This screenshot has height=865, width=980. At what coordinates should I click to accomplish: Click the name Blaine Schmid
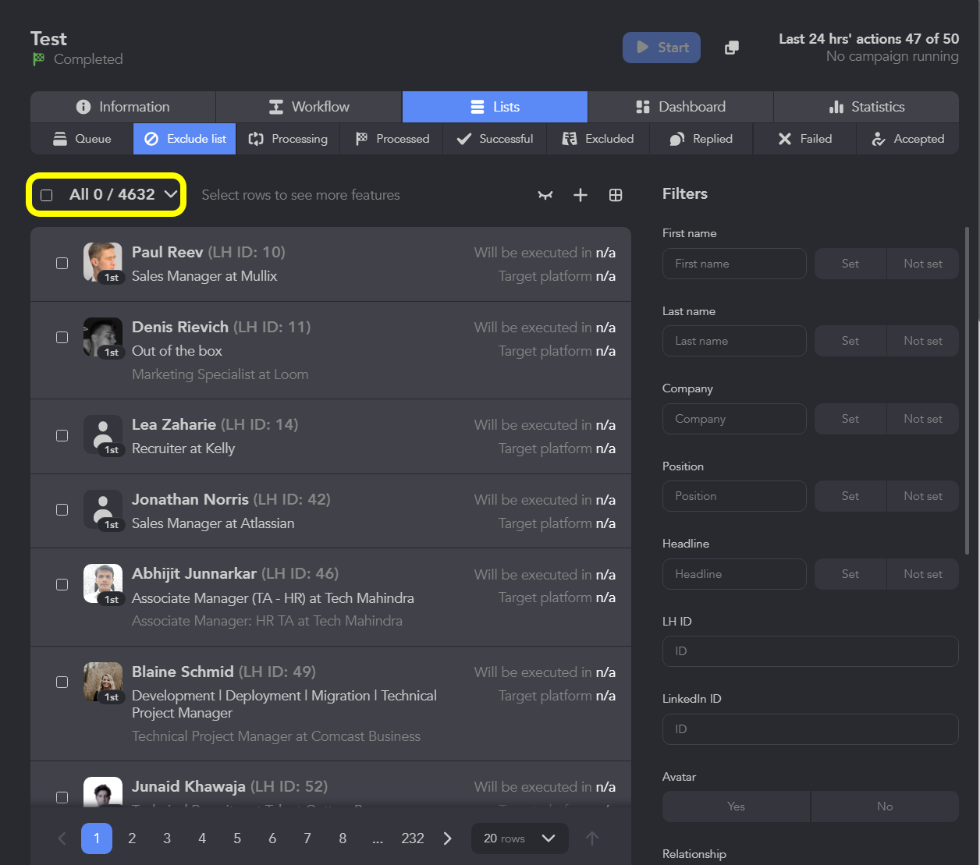pyautogui.click(x=183, y=672)
